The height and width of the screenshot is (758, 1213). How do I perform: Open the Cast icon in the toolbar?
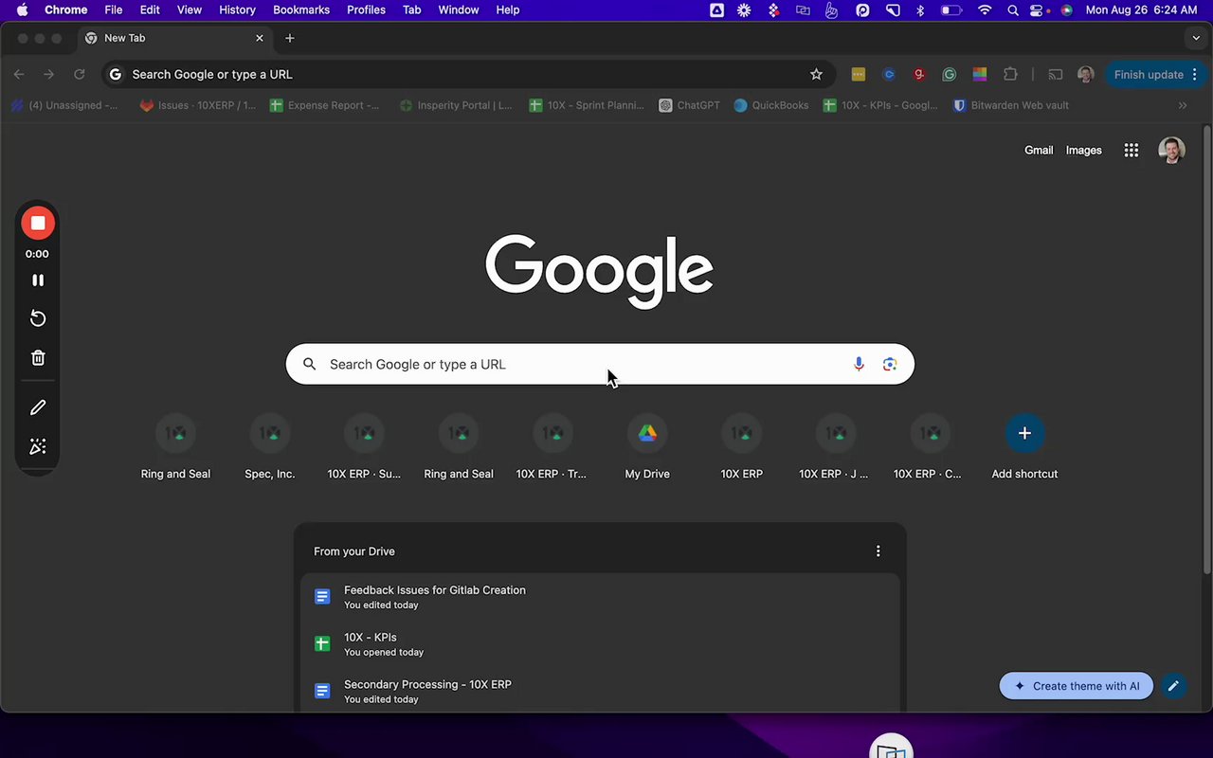pyautogui.click(x=1055, y=74)
